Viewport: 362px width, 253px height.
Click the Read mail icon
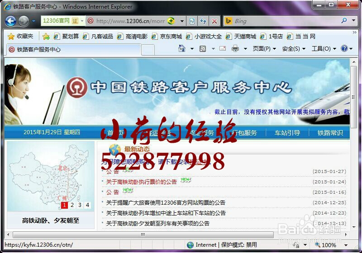click(x=223, y=48)
